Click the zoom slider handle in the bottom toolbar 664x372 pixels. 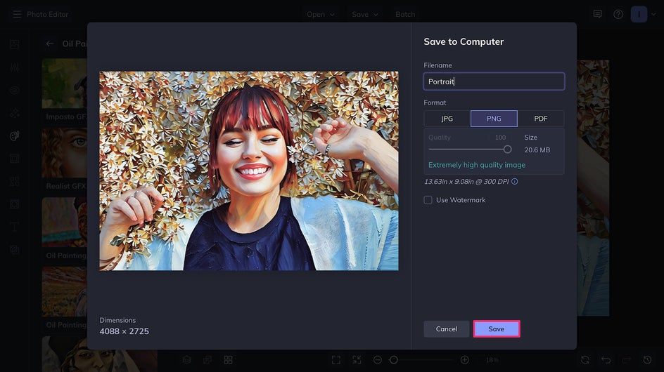(393, 360)
